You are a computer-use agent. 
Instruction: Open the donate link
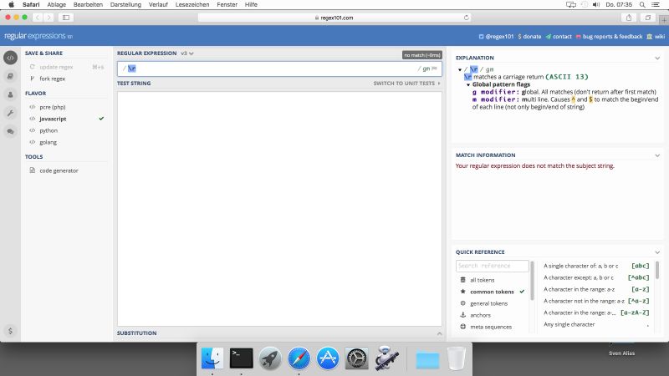[529, 37]
